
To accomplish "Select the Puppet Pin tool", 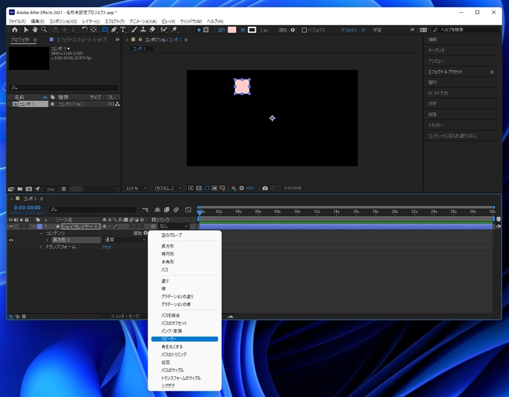I will (174, 29).
